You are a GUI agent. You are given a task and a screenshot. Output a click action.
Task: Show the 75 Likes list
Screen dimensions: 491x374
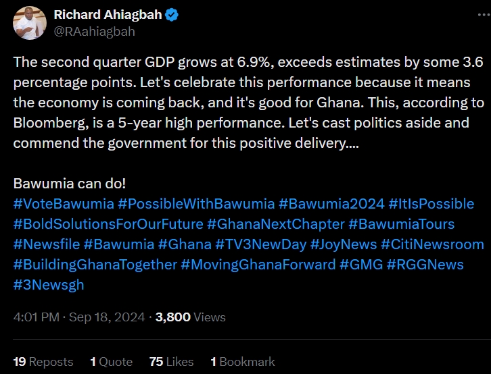(x=171, y=362)
